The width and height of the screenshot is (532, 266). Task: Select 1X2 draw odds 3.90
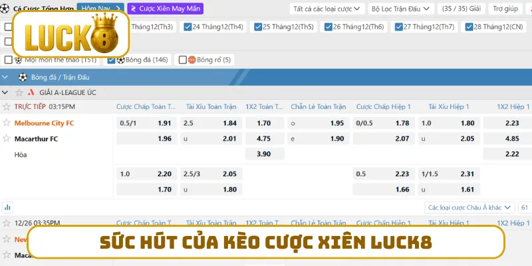[265, 154]
